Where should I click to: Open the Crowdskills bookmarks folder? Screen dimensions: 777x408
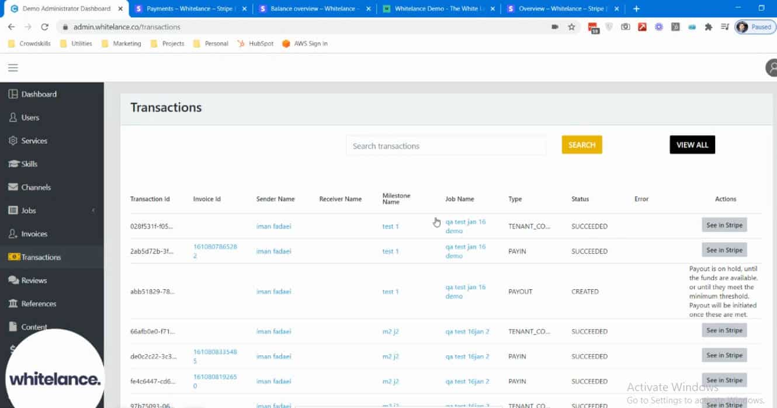pos(29,43)
